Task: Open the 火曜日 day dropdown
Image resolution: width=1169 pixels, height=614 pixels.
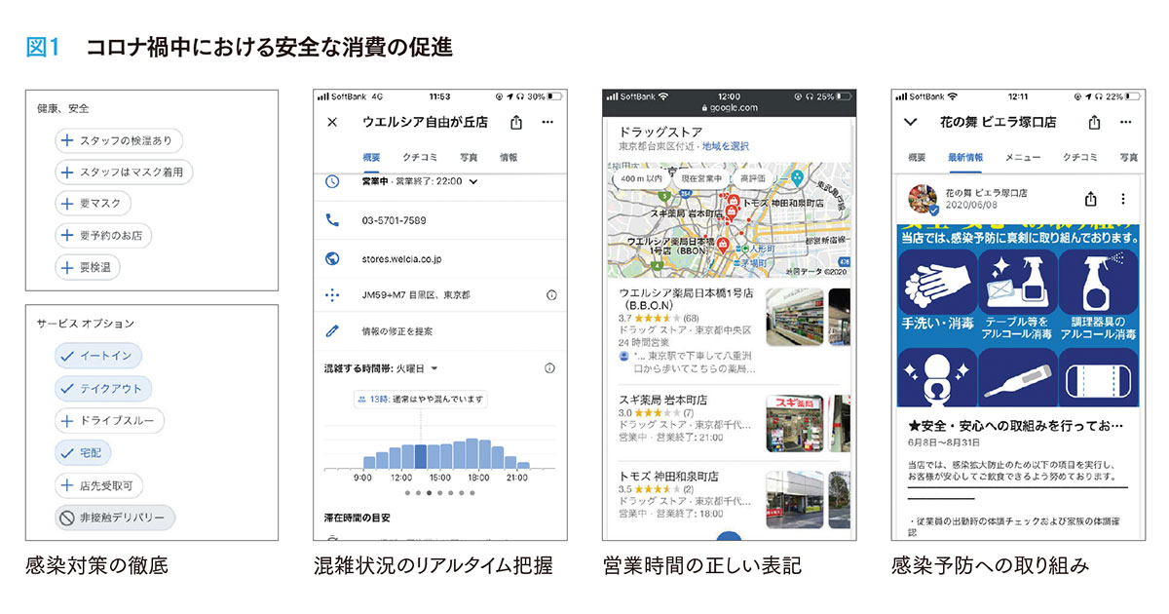Action: pos(416,368)
